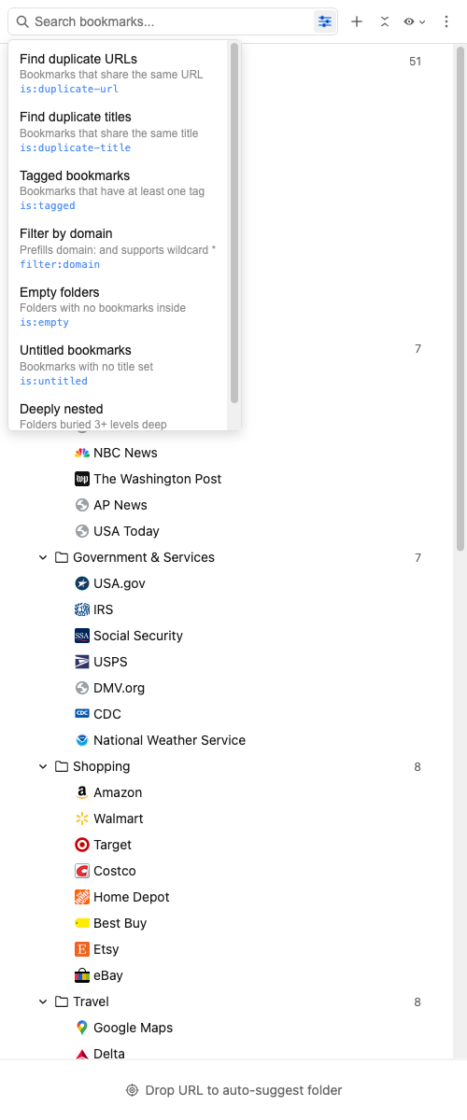This screenshot has height=1120, width=467.
Task: Click the Walmart spark icon
Action: 82,819
